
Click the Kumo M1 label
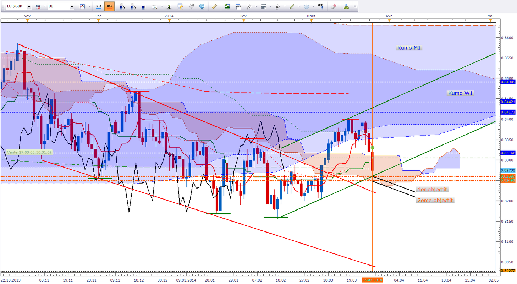click(x=409, y=48)
